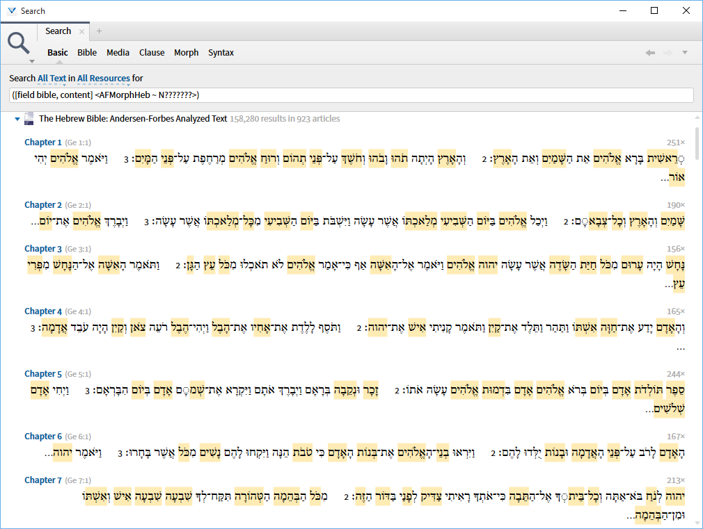Open the dropdown arrow under the search icon
This screenshot has width=703, height=529.
pyautogui.click(x=32, y=61)
